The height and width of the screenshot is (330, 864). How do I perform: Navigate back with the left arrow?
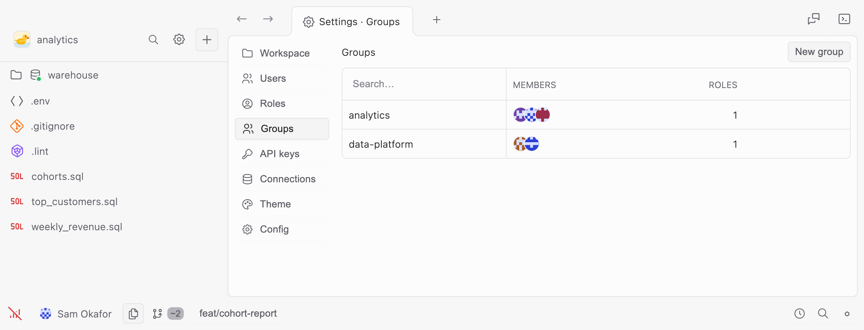point(242,19)
